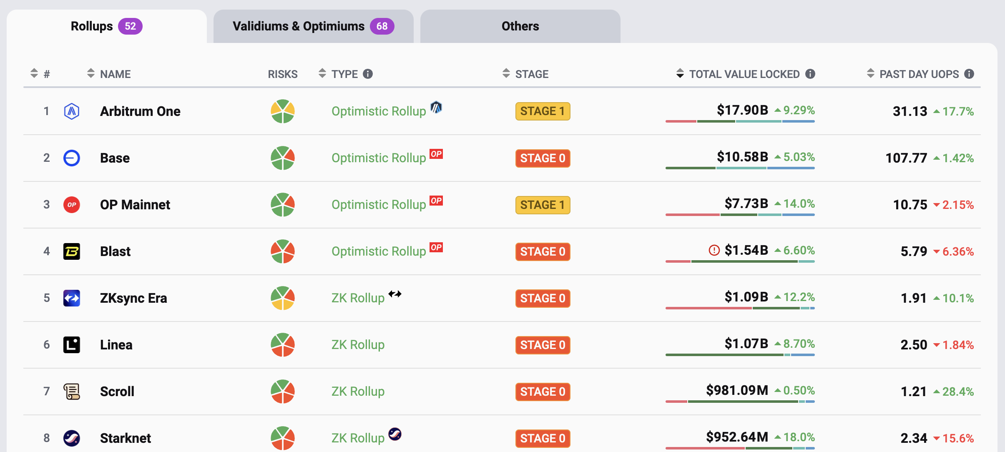Click Base TVL breakdown bar
The width and height of the screenshot is (1005, 452).
coord(740,168)
